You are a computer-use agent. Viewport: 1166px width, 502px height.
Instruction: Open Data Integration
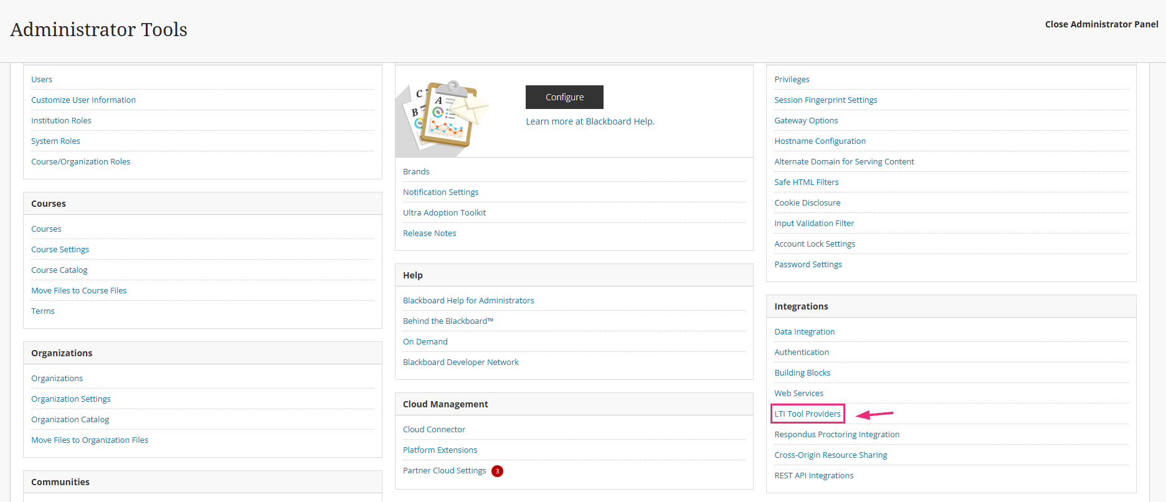click(804, 332)
